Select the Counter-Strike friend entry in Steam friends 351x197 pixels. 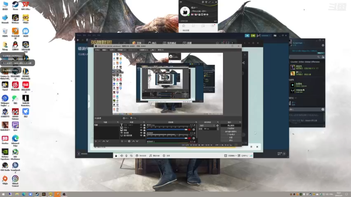pos(307,67)
